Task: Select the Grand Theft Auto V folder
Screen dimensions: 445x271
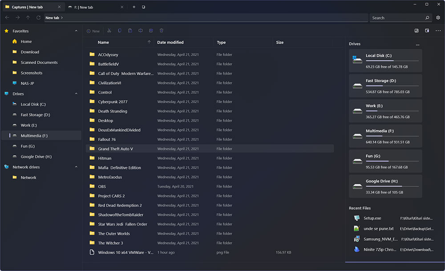Action: (x=210, y=149)
